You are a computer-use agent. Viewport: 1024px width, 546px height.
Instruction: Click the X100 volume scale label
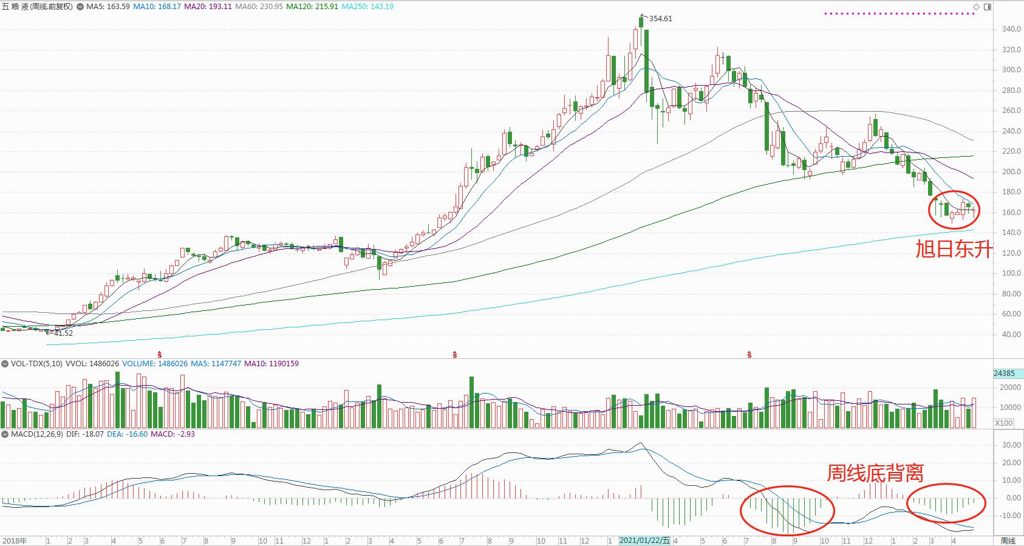coord(1004,423)
